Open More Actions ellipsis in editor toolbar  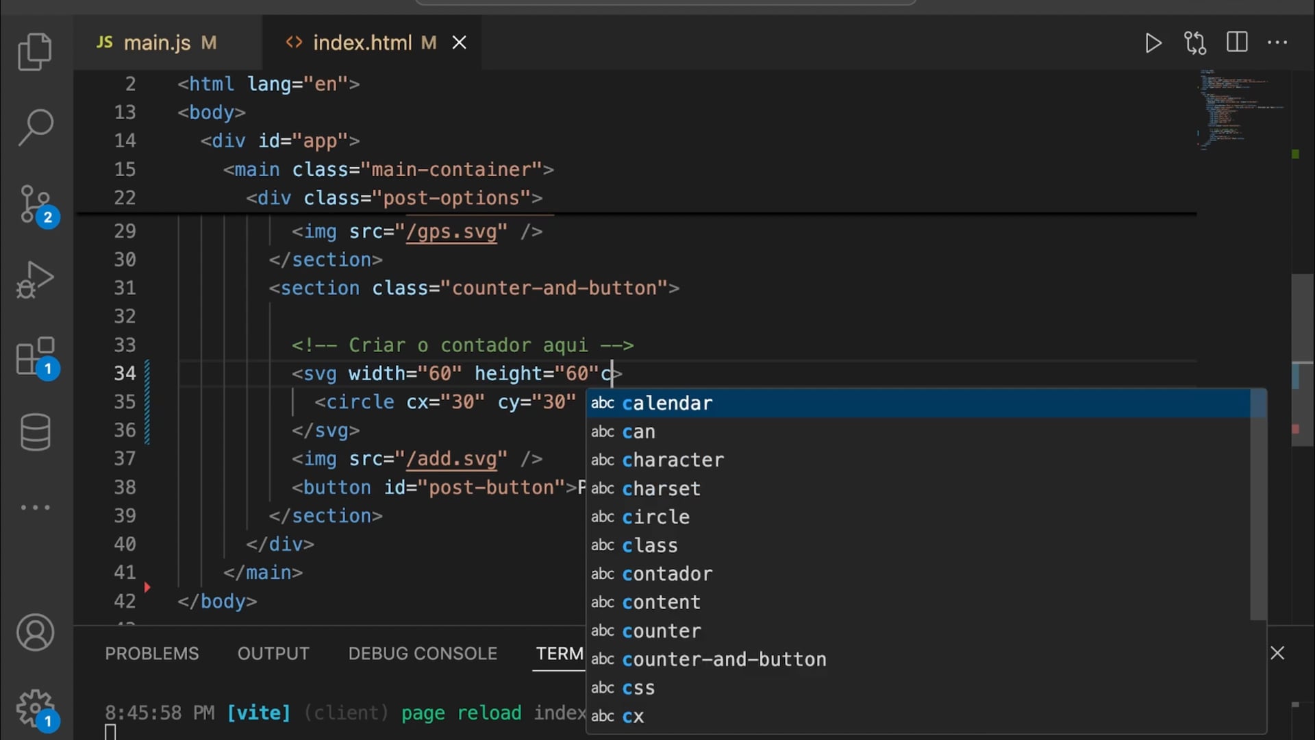pos(1277,42)
